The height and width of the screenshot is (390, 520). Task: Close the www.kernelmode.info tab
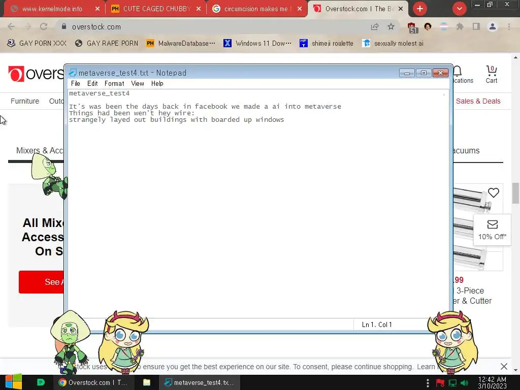coord(97,9)
